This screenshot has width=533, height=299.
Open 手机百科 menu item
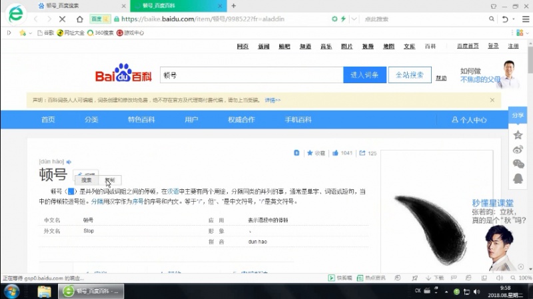[x=298, y=120]
